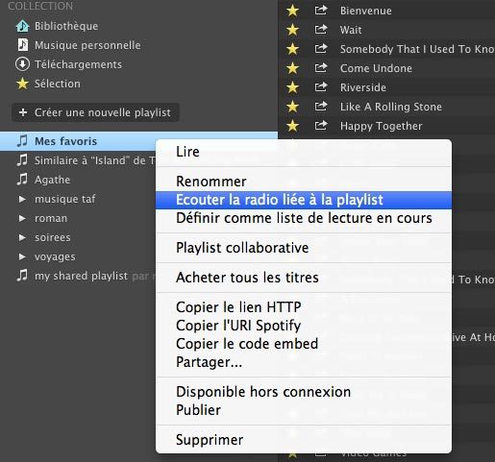Expand the voyages playlist folder

pyautogui.click(x=22, y=256)
